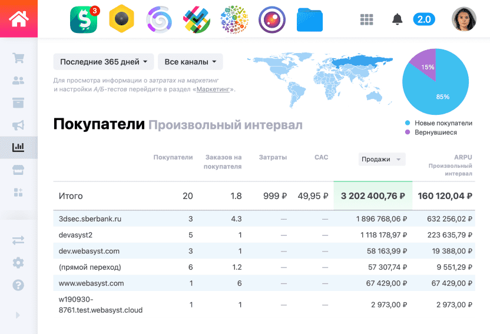
Task: Open Help question mark in sidebar
Action: tap(18, 285)
